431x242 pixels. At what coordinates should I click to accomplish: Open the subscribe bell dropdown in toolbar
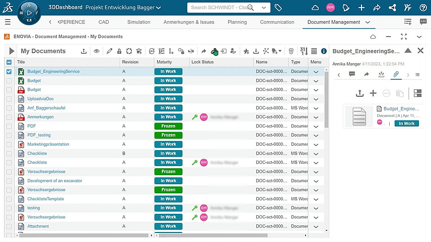point(276,51)
